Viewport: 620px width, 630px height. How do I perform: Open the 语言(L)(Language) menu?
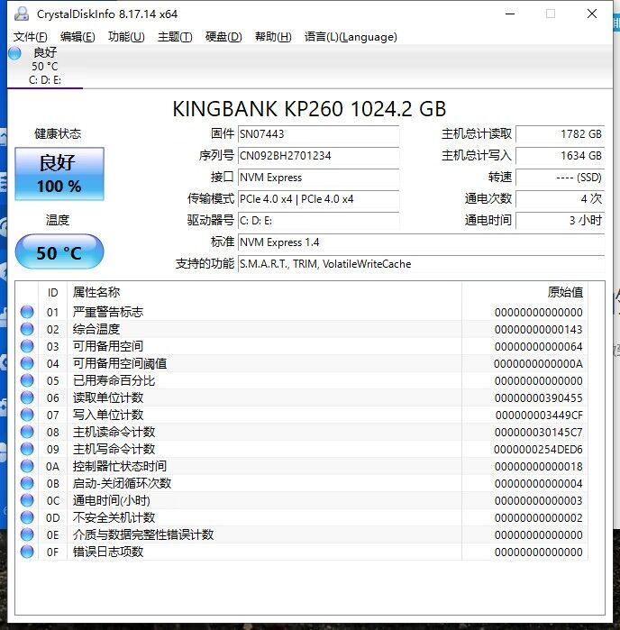351,37
